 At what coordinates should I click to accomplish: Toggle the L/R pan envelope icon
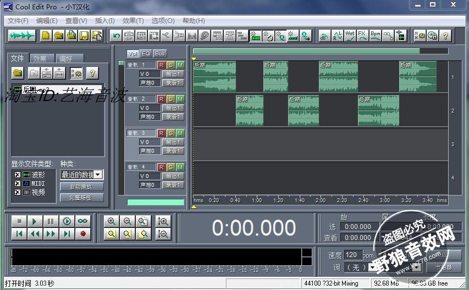[338, 36]
